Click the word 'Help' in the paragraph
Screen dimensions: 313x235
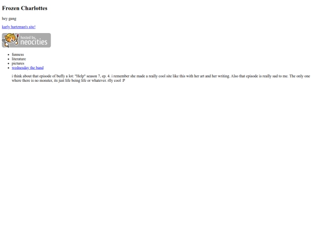(80, 76)
